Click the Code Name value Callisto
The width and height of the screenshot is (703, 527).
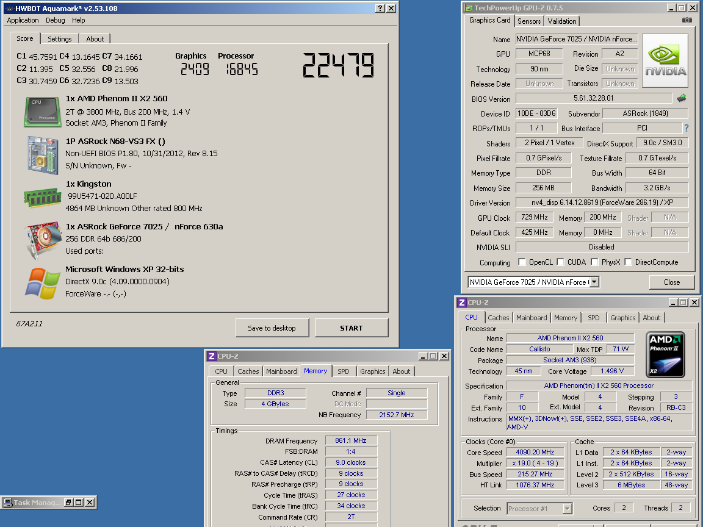[x=539, y=349]
